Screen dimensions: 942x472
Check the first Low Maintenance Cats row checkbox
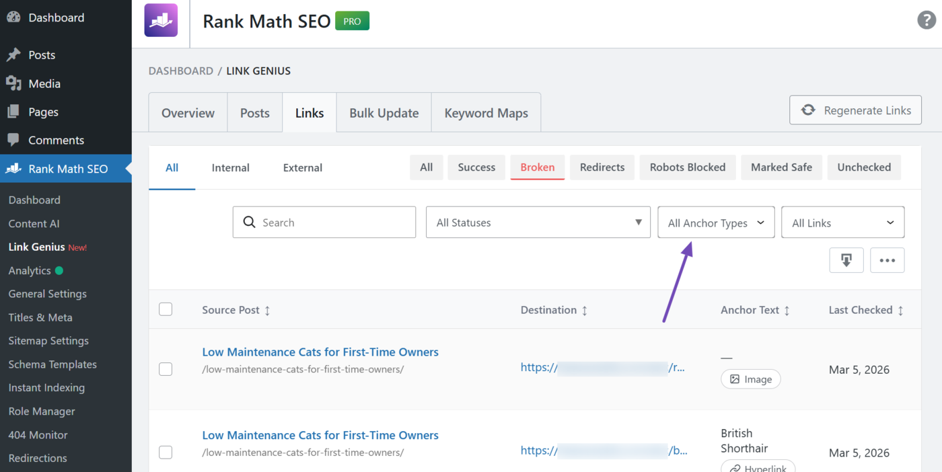[x=166, y=369]
